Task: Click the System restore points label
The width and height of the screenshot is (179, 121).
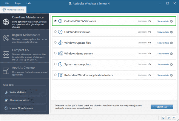Action: [77, 65]
